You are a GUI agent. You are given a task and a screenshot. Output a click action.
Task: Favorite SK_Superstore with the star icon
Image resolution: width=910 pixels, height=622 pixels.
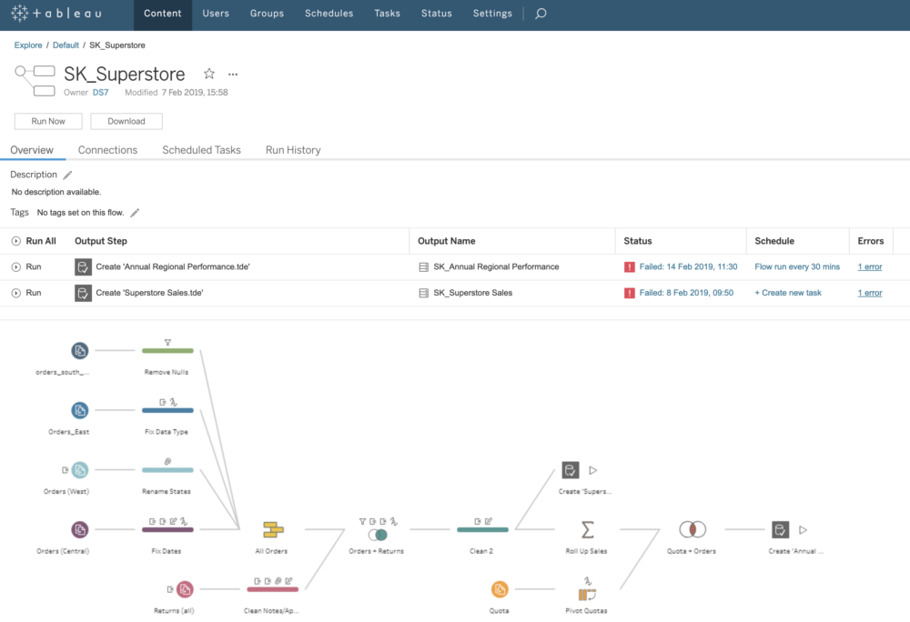tap(209, 74)
